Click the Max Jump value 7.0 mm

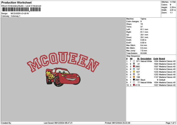(144, 51)
